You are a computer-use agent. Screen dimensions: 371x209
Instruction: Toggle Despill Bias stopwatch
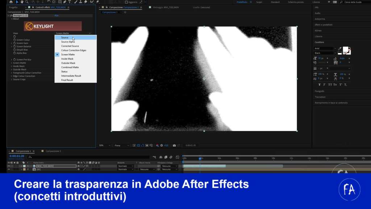14,50
